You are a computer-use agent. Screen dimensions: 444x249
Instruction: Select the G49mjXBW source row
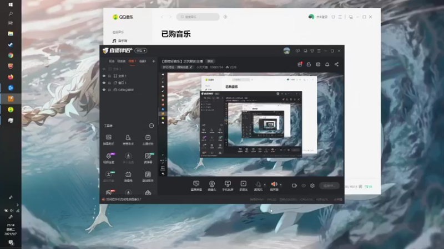click(x=128, y=90)
